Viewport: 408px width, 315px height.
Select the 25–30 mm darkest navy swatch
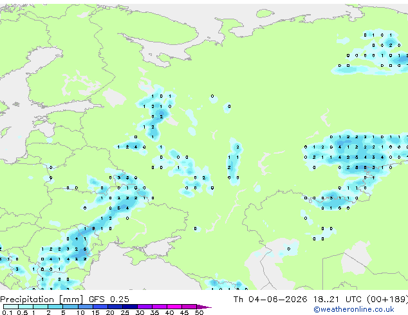coord(130,307)
